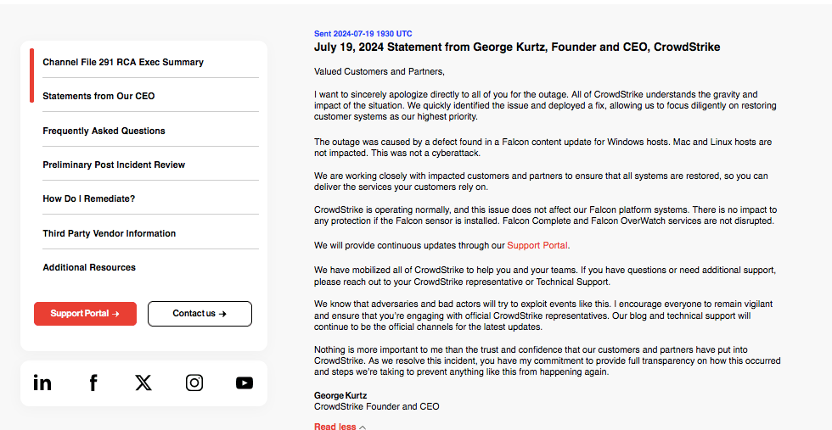The image size is (832, 430).
Task: View Third Party Vendor Information
Action: click(109, 233)
